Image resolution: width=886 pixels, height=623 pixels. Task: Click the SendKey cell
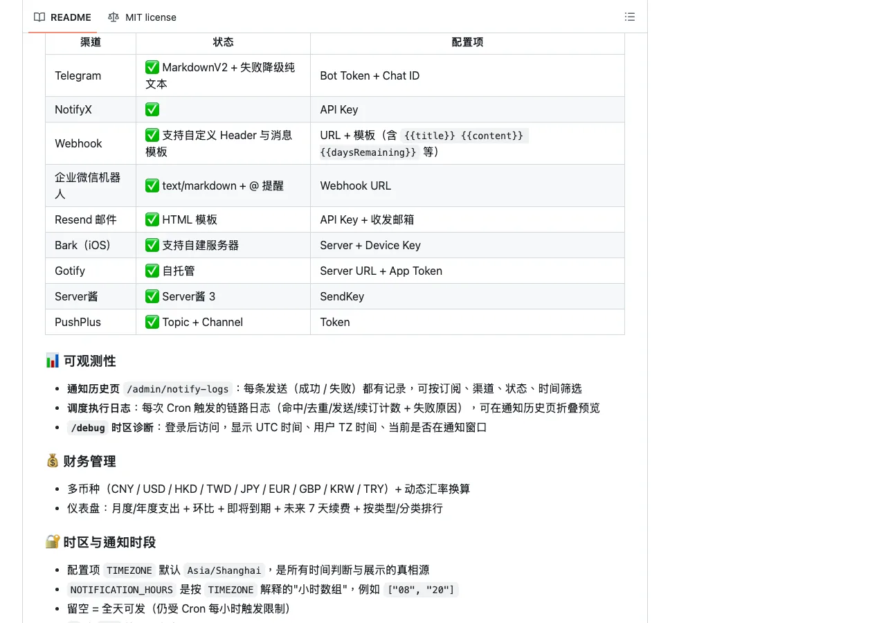point(467,296)
